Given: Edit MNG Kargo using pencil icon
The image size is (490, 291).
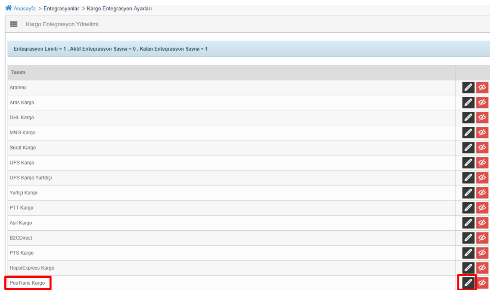Looking at the screenshot, I should pyautogui.click(x=468, y=133).
